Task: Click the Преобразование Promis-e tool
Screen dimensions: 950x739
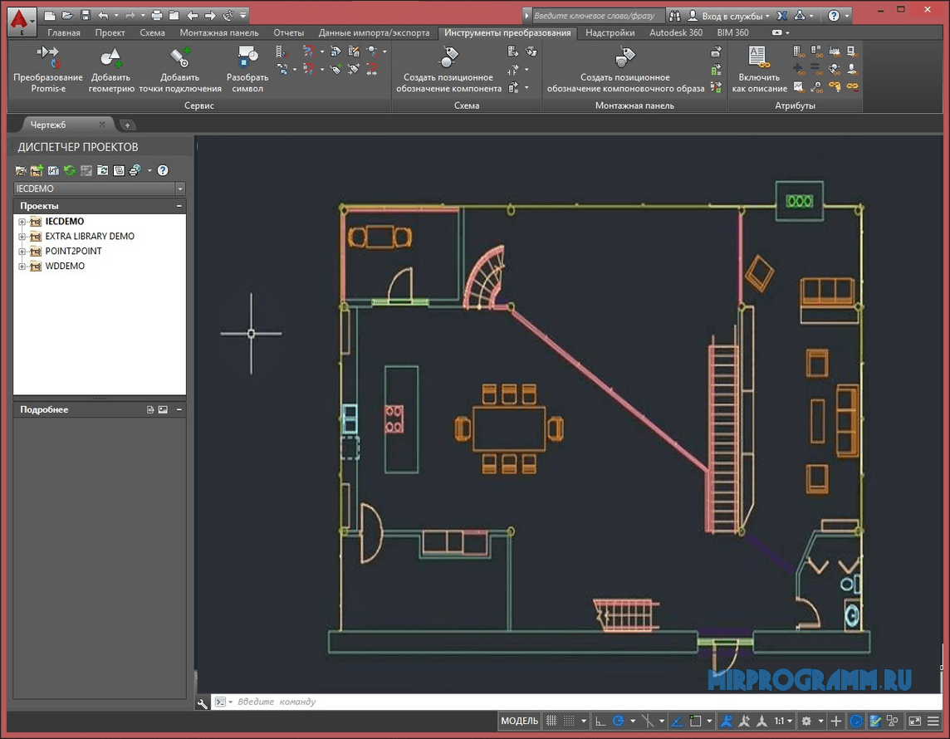Action: pyautogui.click(x=47, y=58)
